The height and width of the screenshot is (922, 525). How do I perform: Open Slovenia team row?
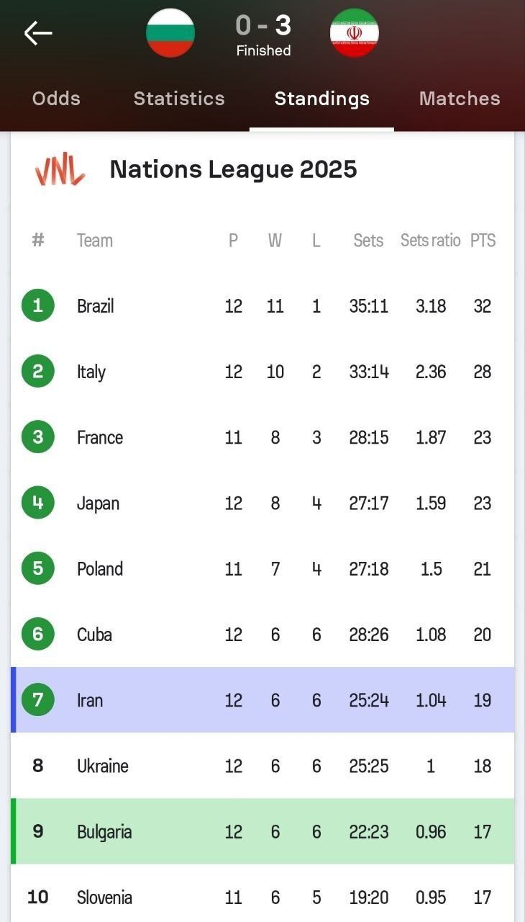pyautogui.click(x=105, y=898)
